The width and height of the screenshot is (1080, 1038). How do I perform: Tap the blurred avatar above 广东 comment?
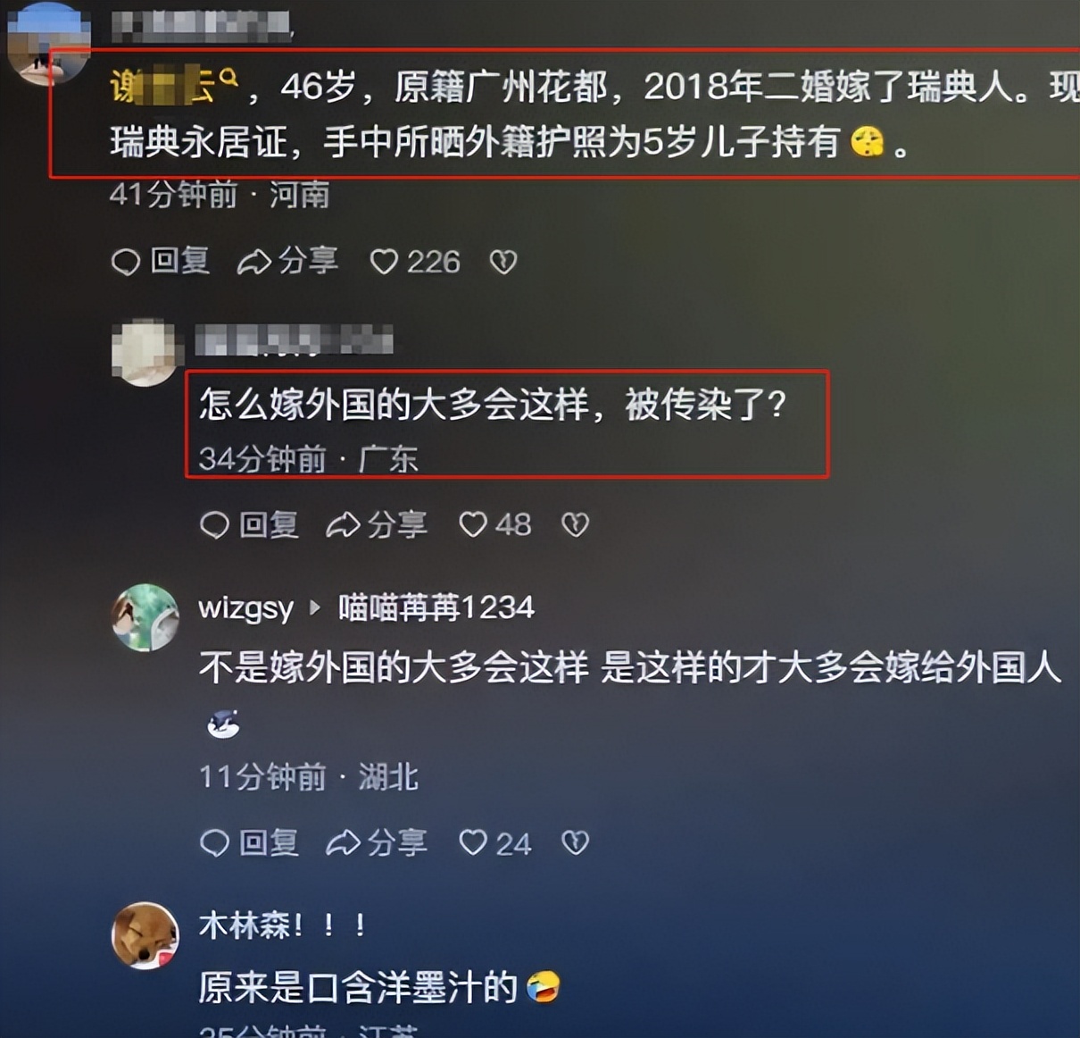pos(144,352)
